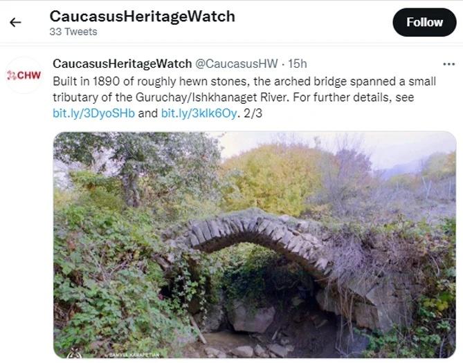The width and height of the screenshot is (463, 363).
Task: Click the back arrow icon
Action: [x=15, y=22]
